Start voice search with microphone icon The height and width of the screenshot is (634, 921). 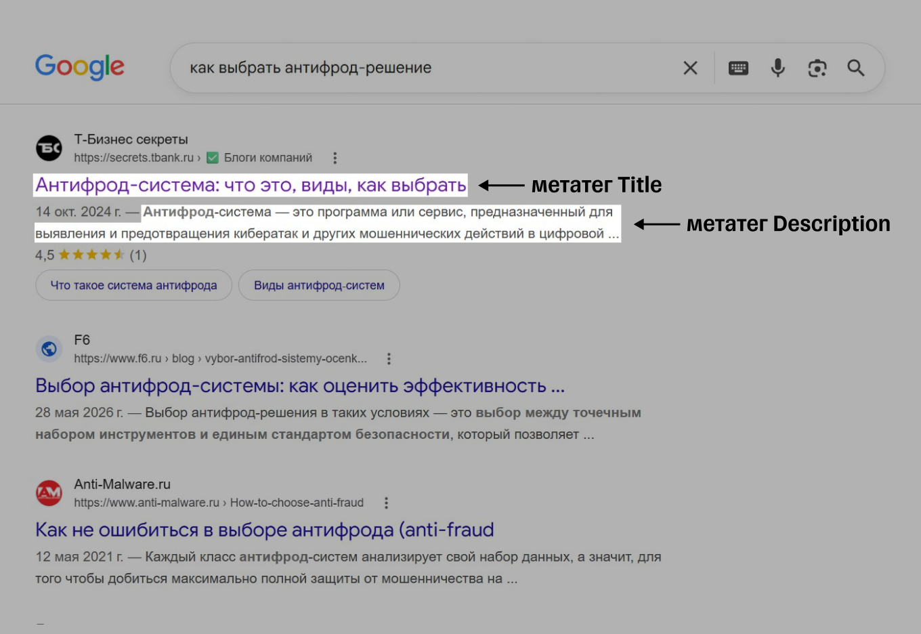point(778,68)
